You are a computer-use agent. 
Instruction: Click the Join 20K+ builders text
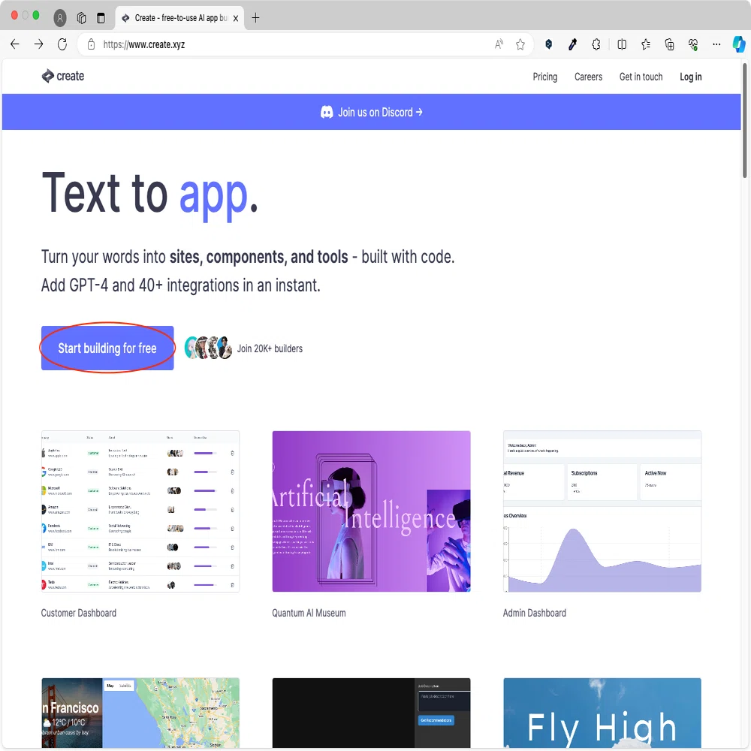pos(270,348)
